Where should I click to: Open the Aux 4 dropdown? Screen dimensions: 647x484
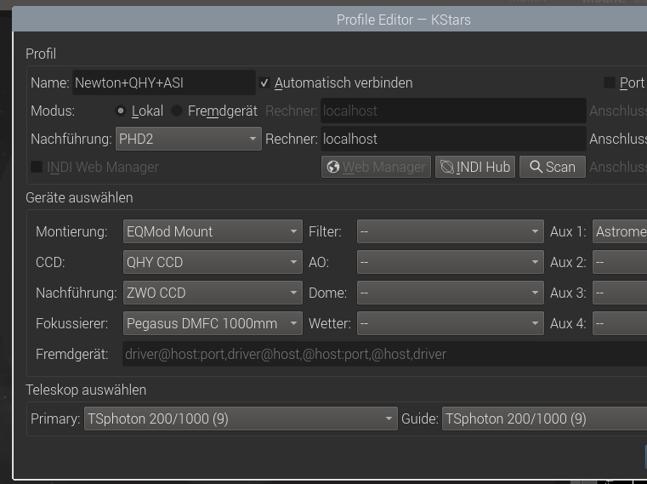click(x=620, y=323)
